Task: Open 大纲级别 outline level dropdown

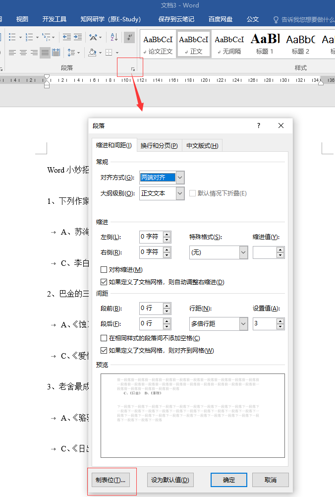Action: [180, 193]
